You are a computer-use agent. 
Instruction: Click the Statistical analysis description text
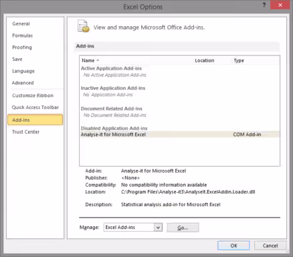click(x=171, y=204)
